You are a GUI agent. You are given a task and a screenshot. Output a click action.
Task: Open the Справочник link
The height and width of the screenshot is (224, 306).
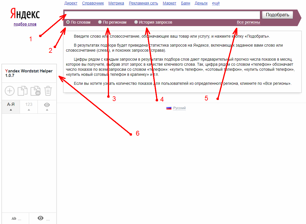click(x=93, y=3)
